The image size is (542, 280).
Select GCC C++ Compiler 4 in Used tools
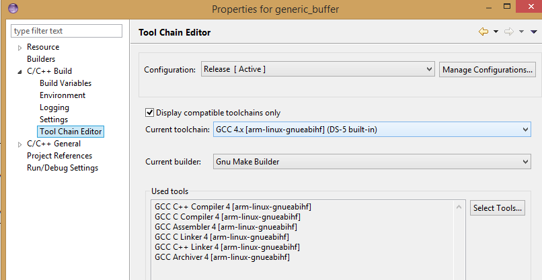tap(233, 207)
